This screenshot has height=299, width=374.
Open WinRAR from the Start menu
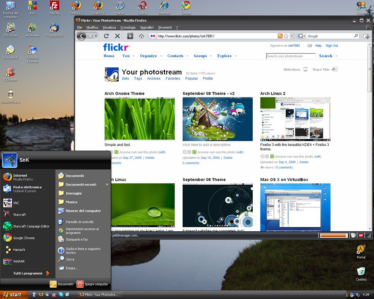20,261
